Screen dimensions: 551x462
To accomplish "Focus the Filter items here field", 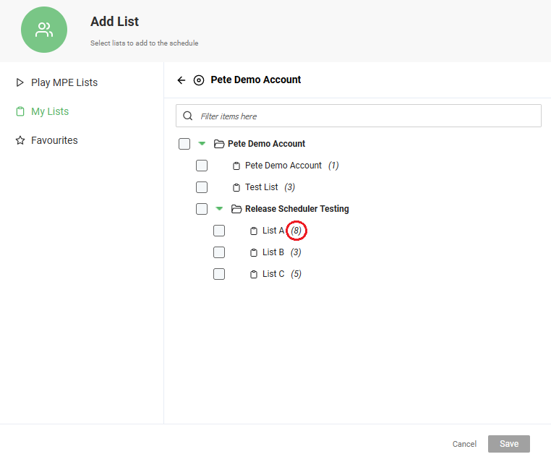I will (x=359, y=116).
